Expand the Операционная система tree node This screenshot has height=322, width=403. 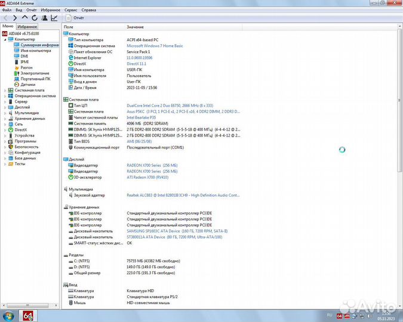coord(5,96)
